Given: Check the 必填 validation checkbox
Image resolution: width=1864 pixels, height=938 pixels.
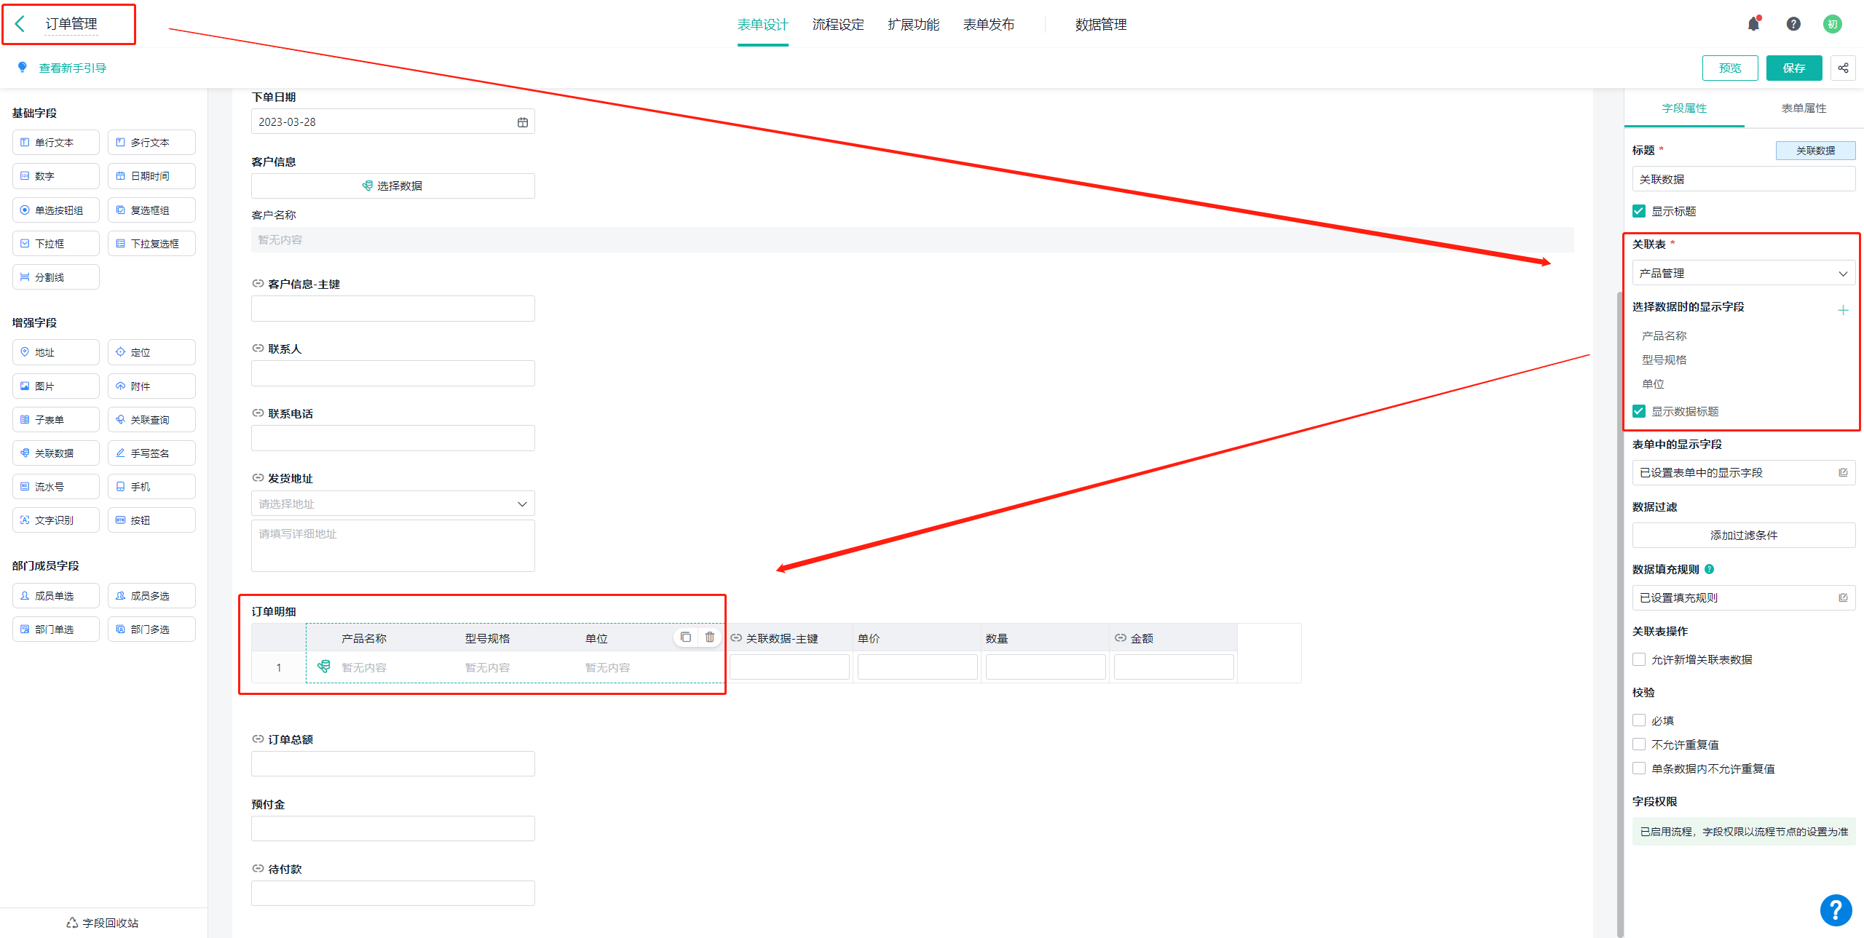Looking at the screenshot, I should coord(1639,720).
